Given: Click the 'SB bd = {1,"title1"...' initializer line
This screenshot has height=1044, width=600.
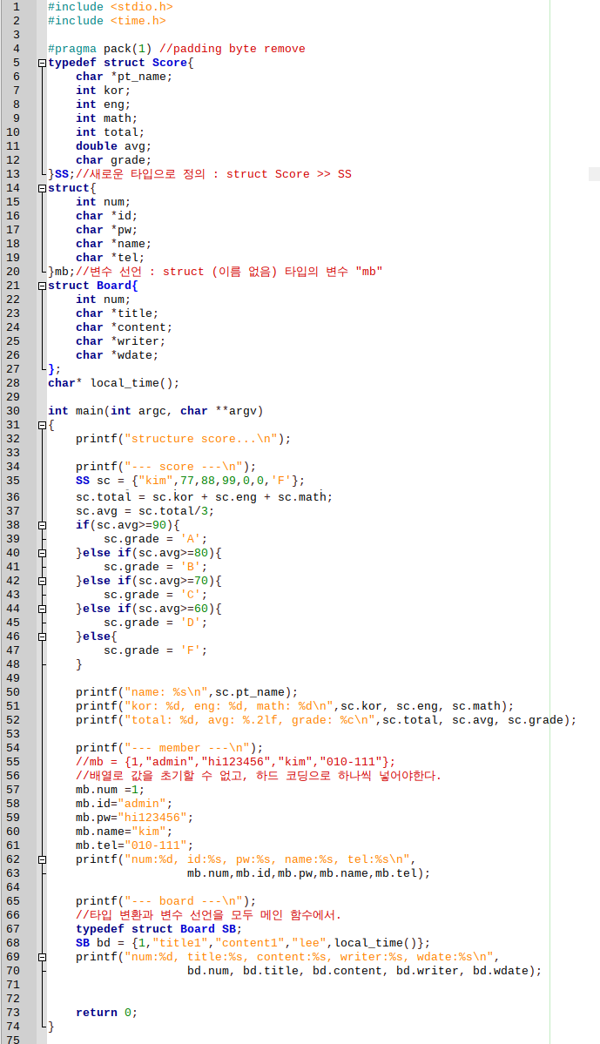Looking at the screenshot, I should click(253, 944).
